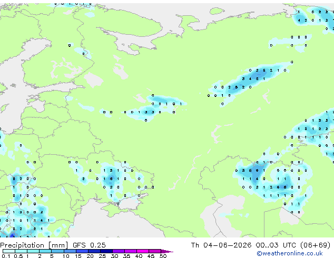The height and width of the screenshot is (258, 334).
Task: Click the '40' legend scale value
Action: pos(139,256)
